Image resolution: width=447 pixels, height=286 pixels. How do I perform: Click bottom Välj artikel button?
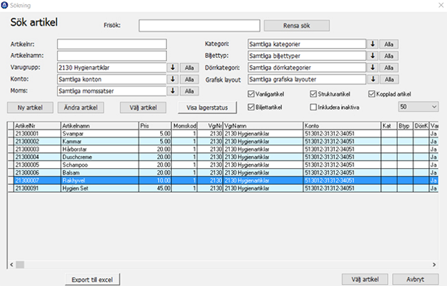(365, 279)
